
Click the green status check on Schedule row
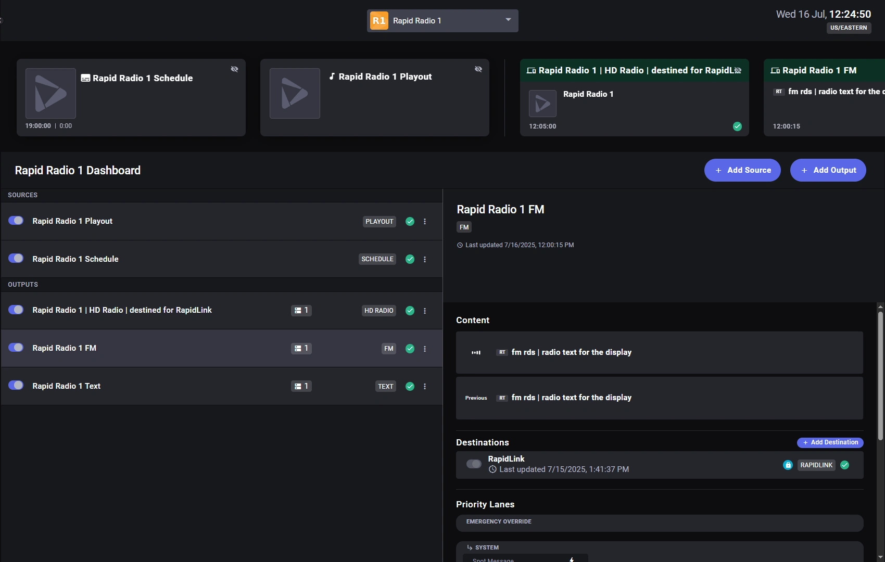pos(410,259)
